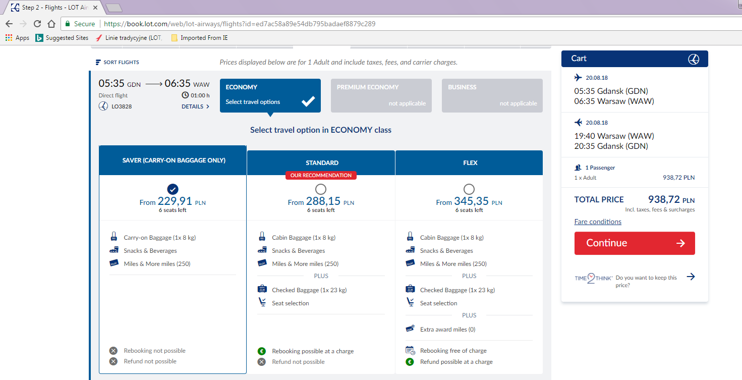Click the snacks & beverages icon in Standard
742x380 pixels.
(x=262, y=250)
